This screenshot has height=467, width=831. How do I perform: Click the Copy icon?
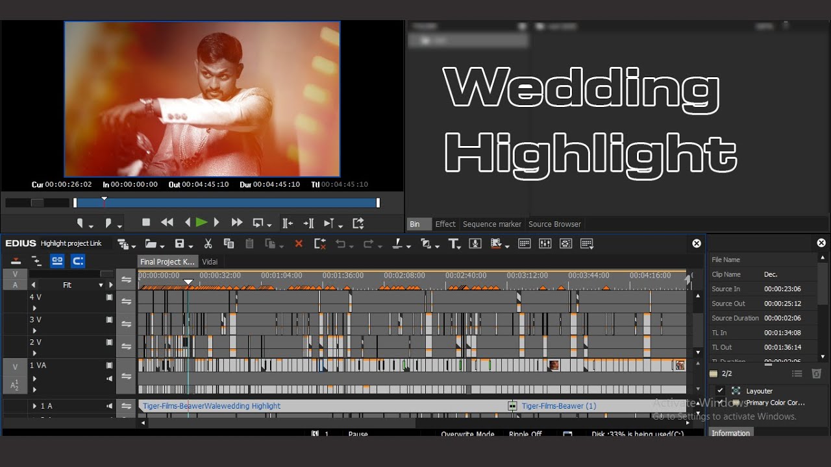click(x=229, y=244)
